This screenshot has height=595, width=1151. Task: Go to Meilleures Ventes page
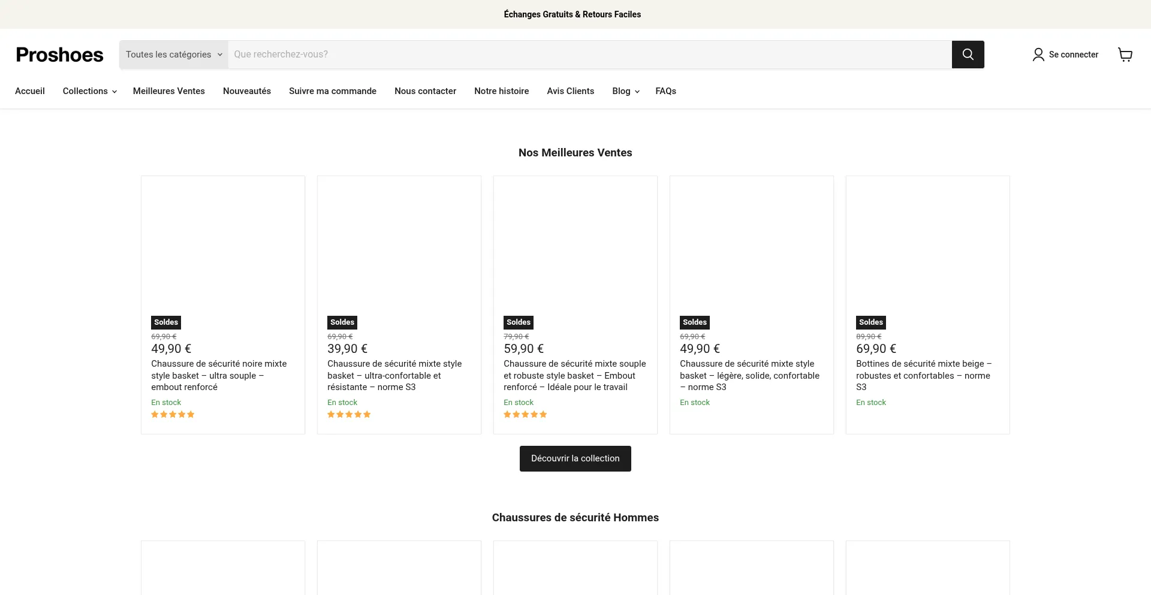[x=168, y=91]
